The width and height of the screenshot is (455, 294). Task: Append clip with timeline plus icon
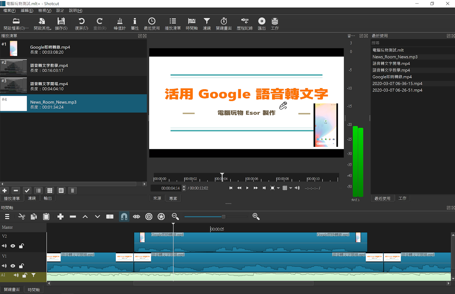coord(60,217)
